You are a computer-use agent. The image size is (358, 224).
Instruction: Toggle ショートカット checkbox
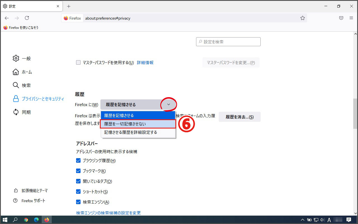78,192
